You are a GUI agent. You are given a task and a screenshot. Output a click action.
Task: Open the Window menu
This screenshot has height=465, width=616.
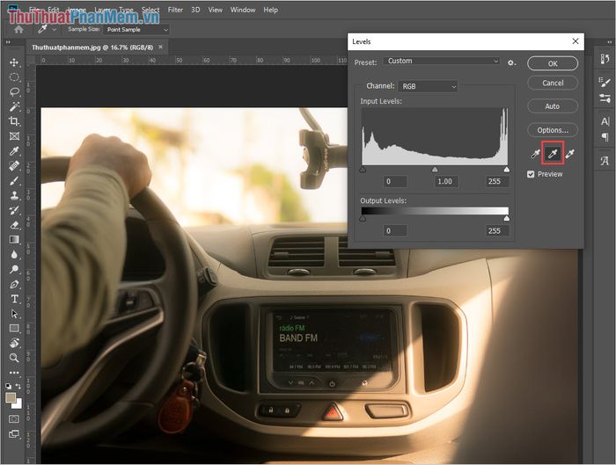(x=243, y=10)
